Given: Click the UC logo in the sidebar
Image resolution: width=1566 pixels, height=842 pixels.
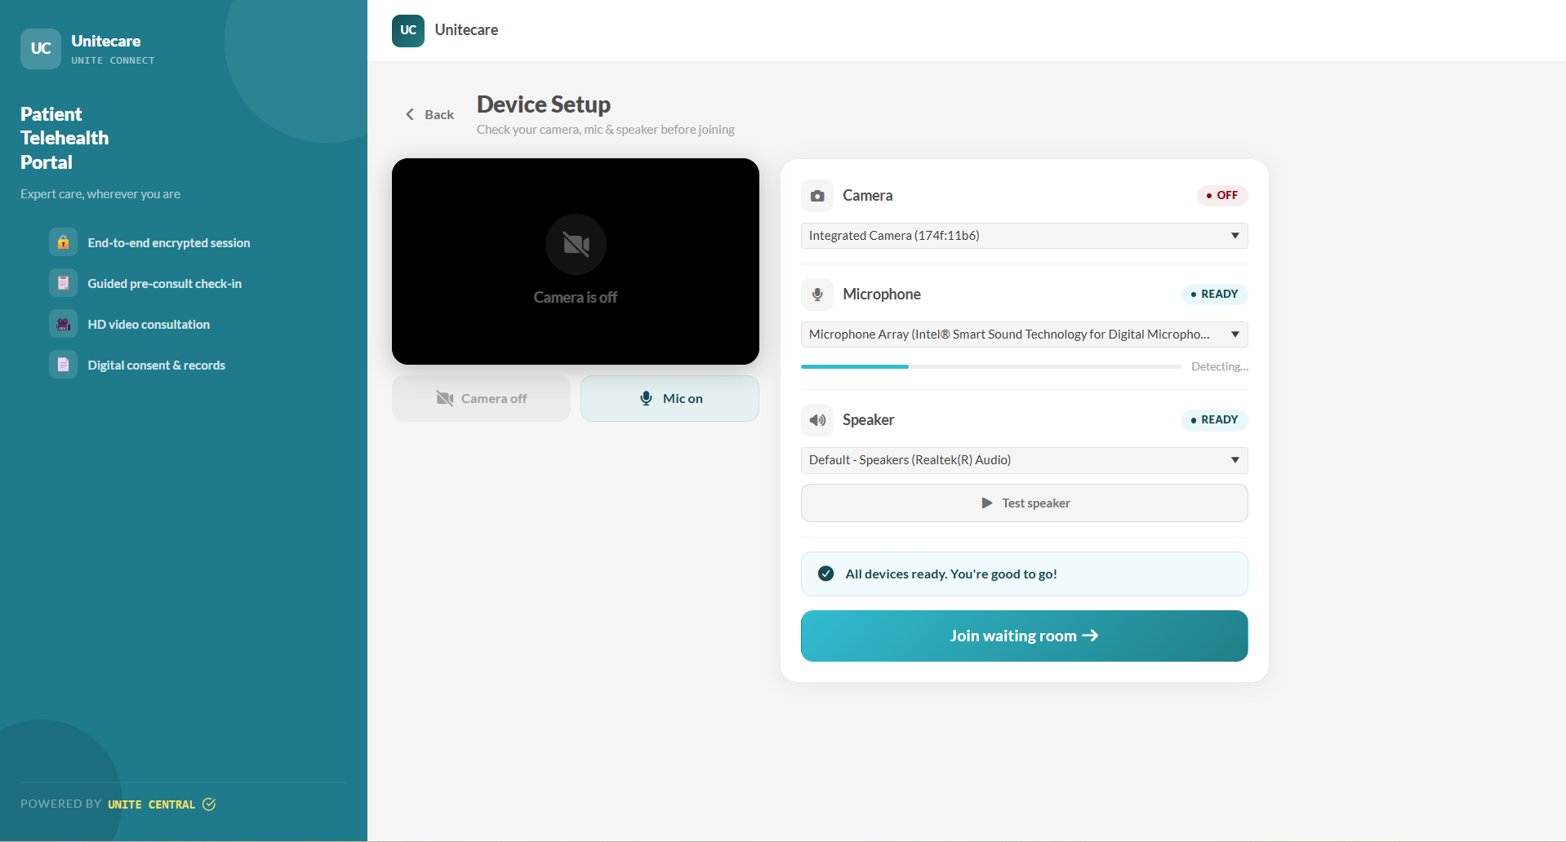Looking at the screenshot, I should coord(41,49).
